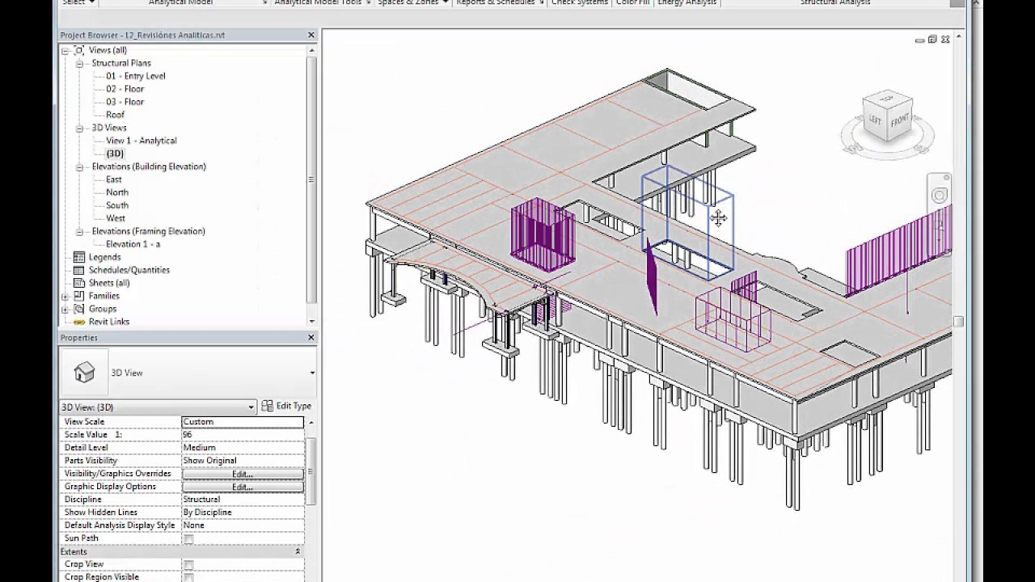Expand the Families node
The width and height of the screenshot is (1035, 582).
pyautogui.click(x=65, y=296)
